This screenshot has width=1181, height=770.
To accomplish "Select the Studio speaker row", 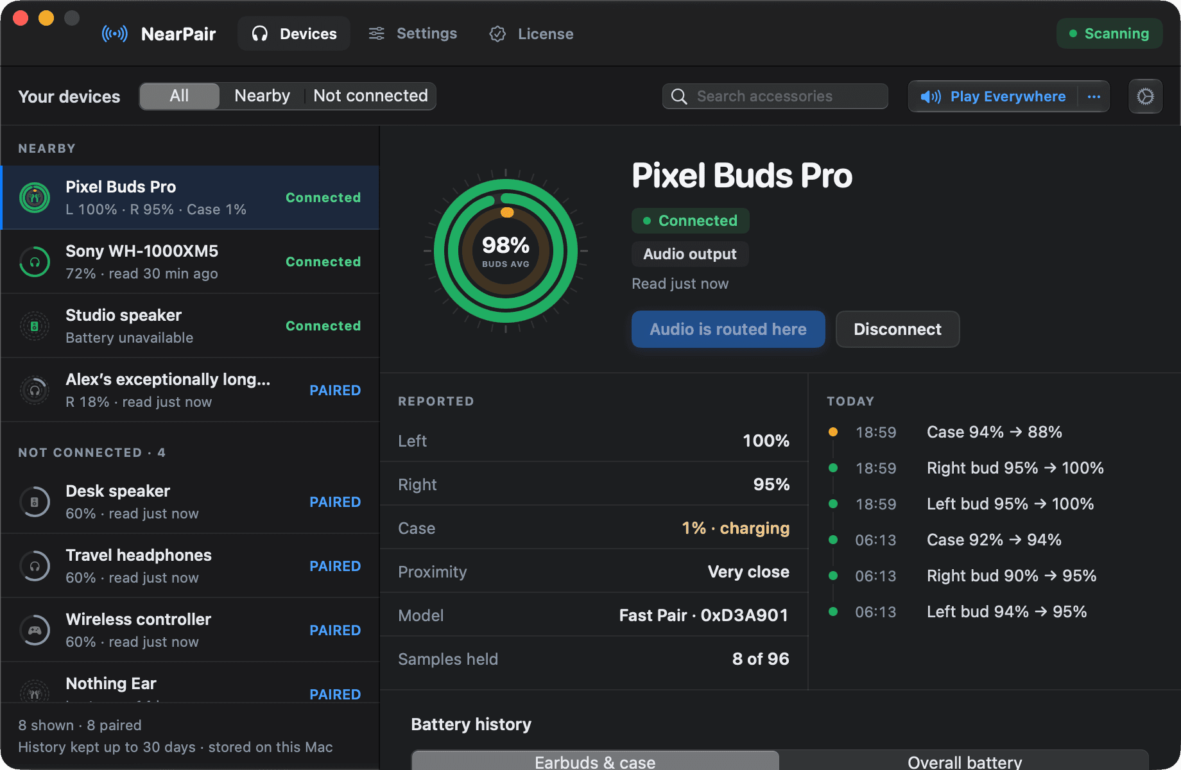I will pyautogui.click(x=190, y=326).
